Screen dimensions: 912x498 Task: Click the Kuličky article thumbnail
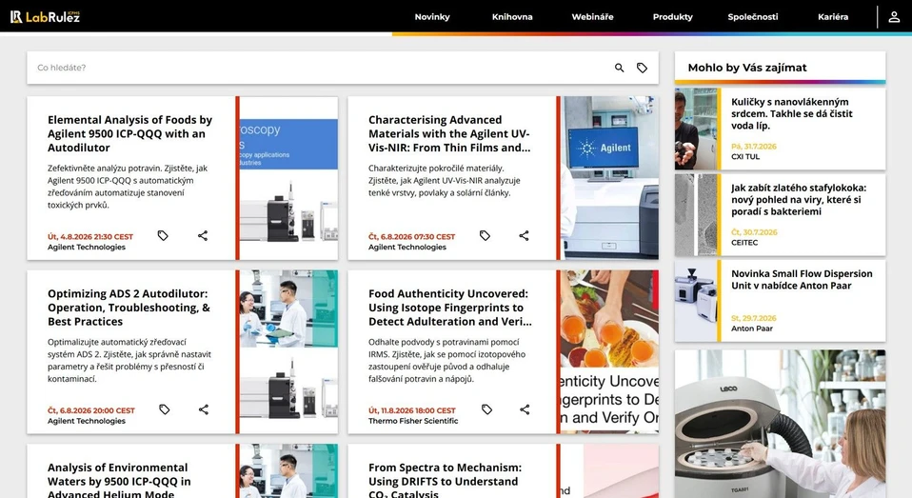tap(696, 129)
